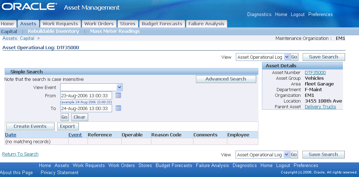Click the bottom Save Search button
359x177 pixels.
tap(323, 155)
